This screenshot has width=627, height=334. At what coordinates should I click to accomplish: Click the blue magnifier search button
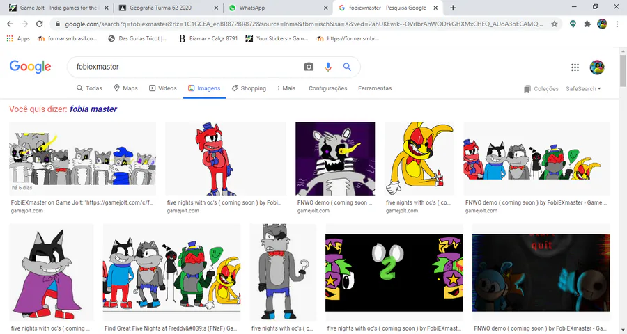point(347,67)
